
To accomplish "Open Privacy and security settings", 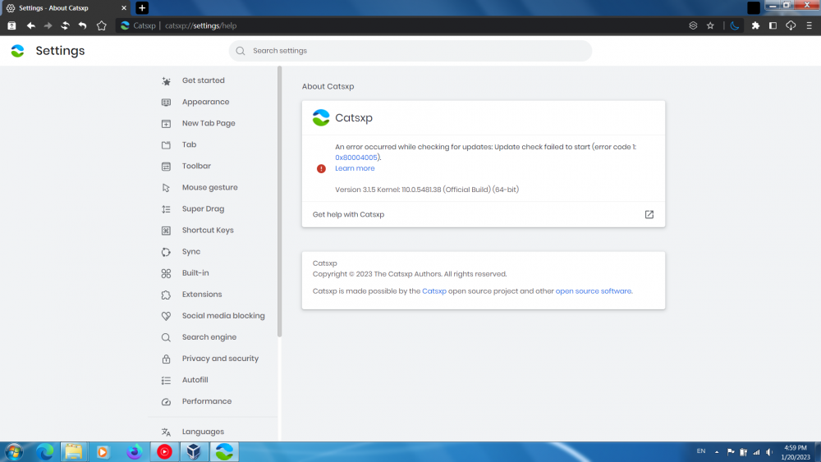I will 220,359.
